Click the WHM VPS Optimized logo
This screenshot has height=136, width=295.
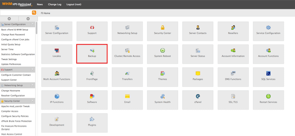tap(17, 4)
